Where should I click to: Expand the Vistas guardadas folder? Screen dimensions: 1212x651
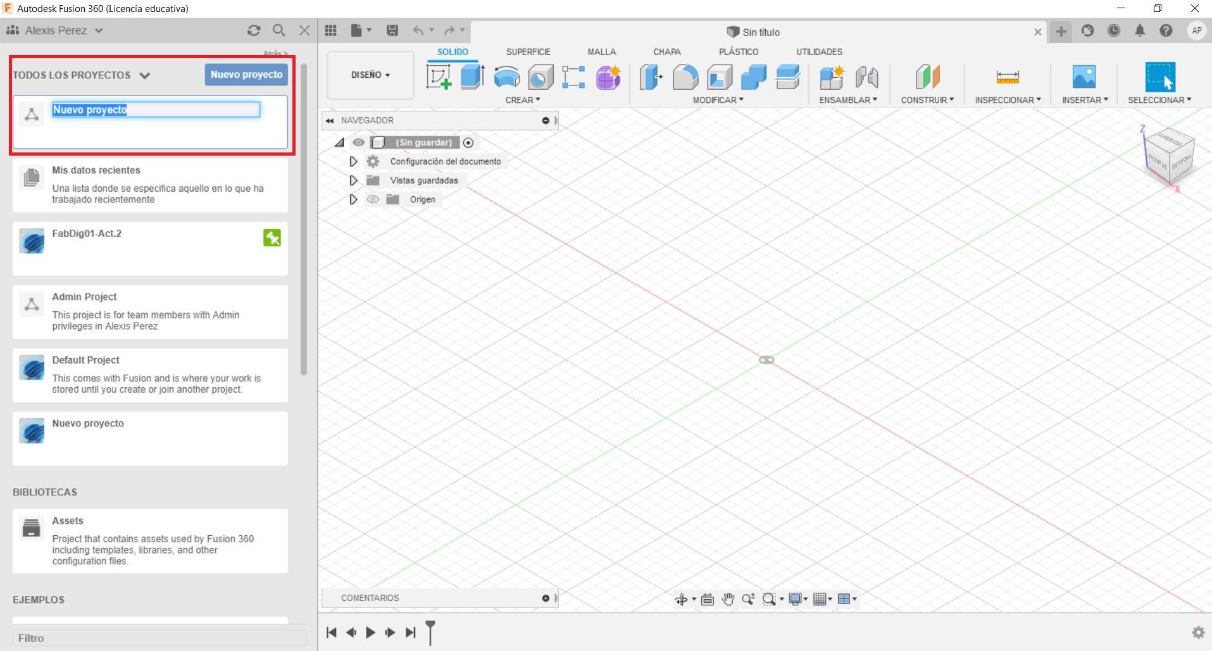pyautogui.click(x=353, y=181)
